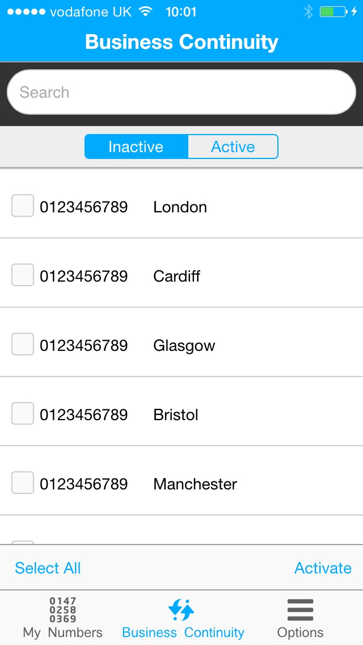Open the Options hamburger icon
The width and height of the screenshot is (363, 645).
point(300,610)
